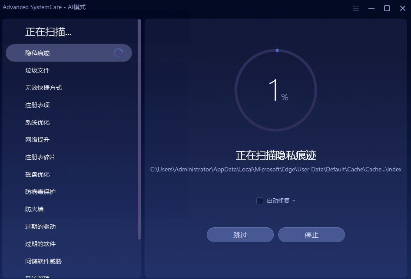Enable the 自动修复 checkbox
The image size is (411, 279).
260,201
